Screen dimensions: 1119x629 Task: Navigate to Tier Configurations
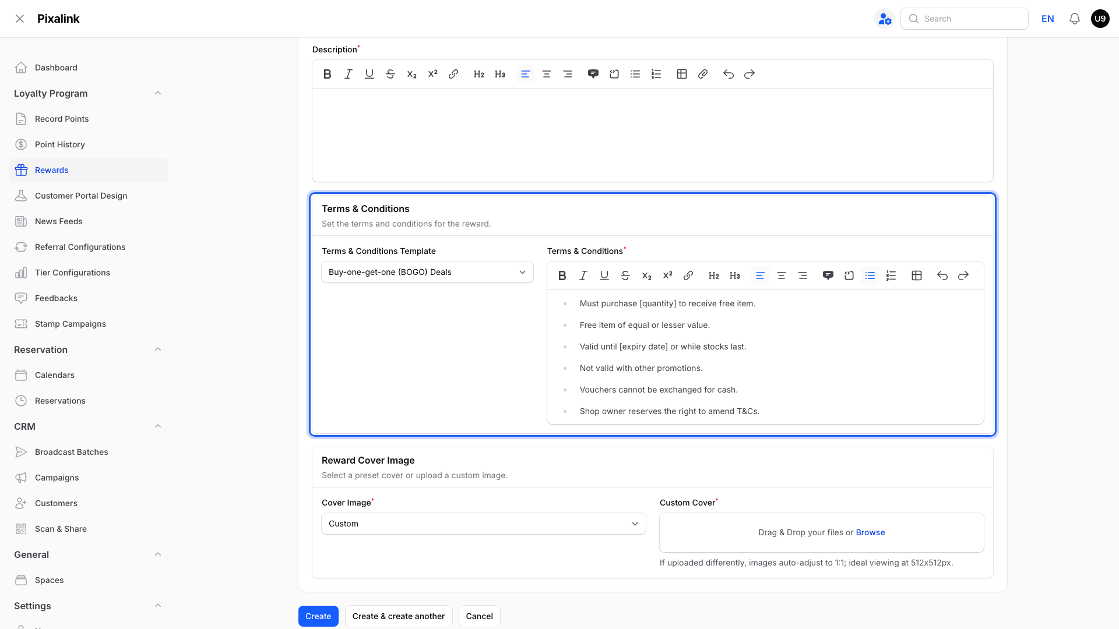[x=89, y=273]
